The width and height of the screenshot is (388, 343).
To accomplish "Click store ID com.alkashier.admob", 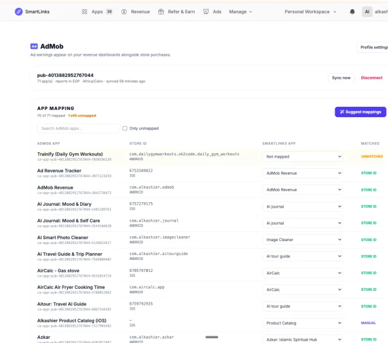I will pyautogui.click(x=152, y=187).
